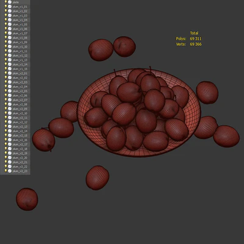This screenshot has width=244, height=244.
Task: Select the plum_v2_12 name in the list
Action: [x=20, y=122]
